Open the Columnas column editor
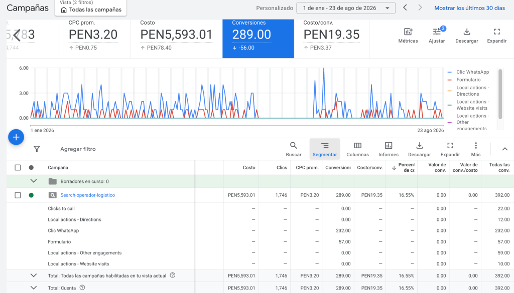 click(357, 149)
